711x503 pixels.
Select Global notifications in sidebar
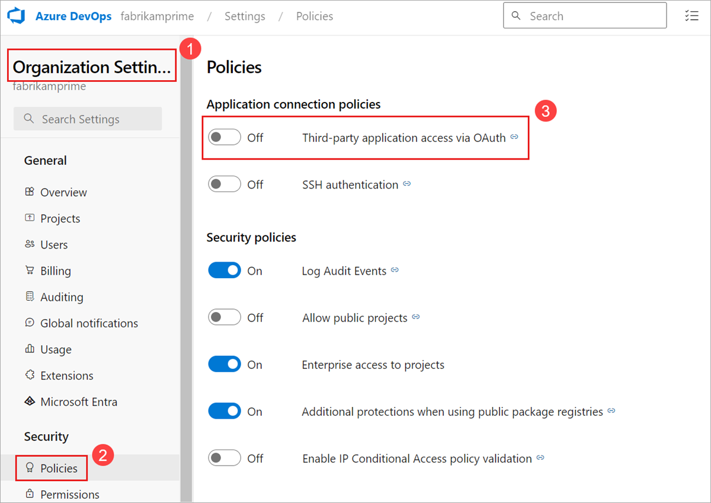coord(89,323)
